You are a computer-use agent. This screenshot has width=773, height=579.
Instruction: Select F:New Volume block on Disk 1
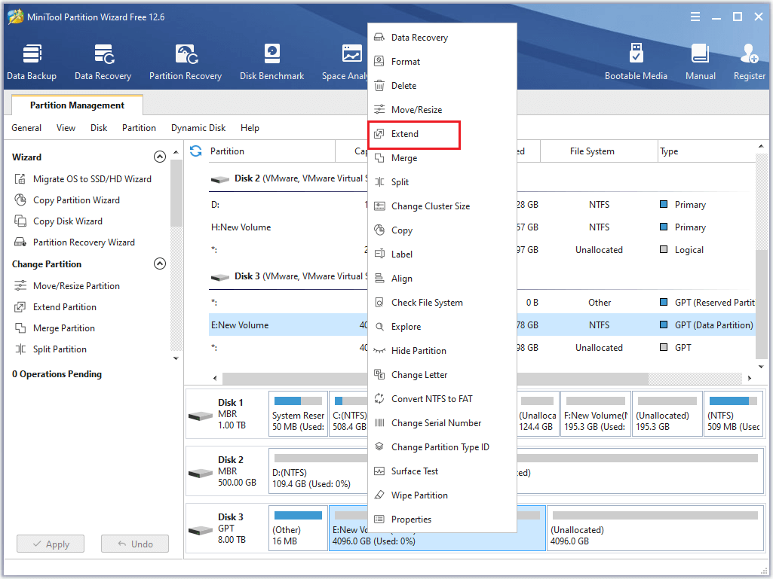[596, 414]
